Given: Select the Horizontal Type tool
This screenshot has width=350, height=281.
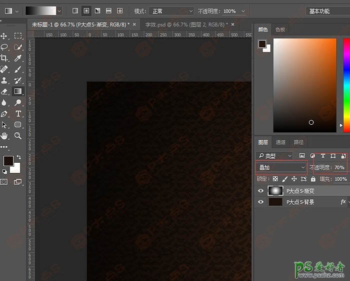Looking at the screenshot, I should tap(18, 114).
